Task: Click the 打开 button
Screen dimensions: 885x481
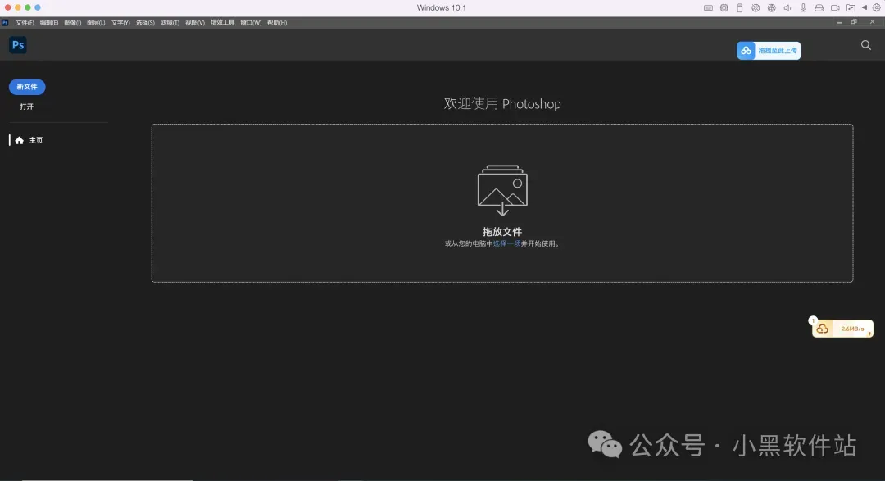Action: pos(26,107)
